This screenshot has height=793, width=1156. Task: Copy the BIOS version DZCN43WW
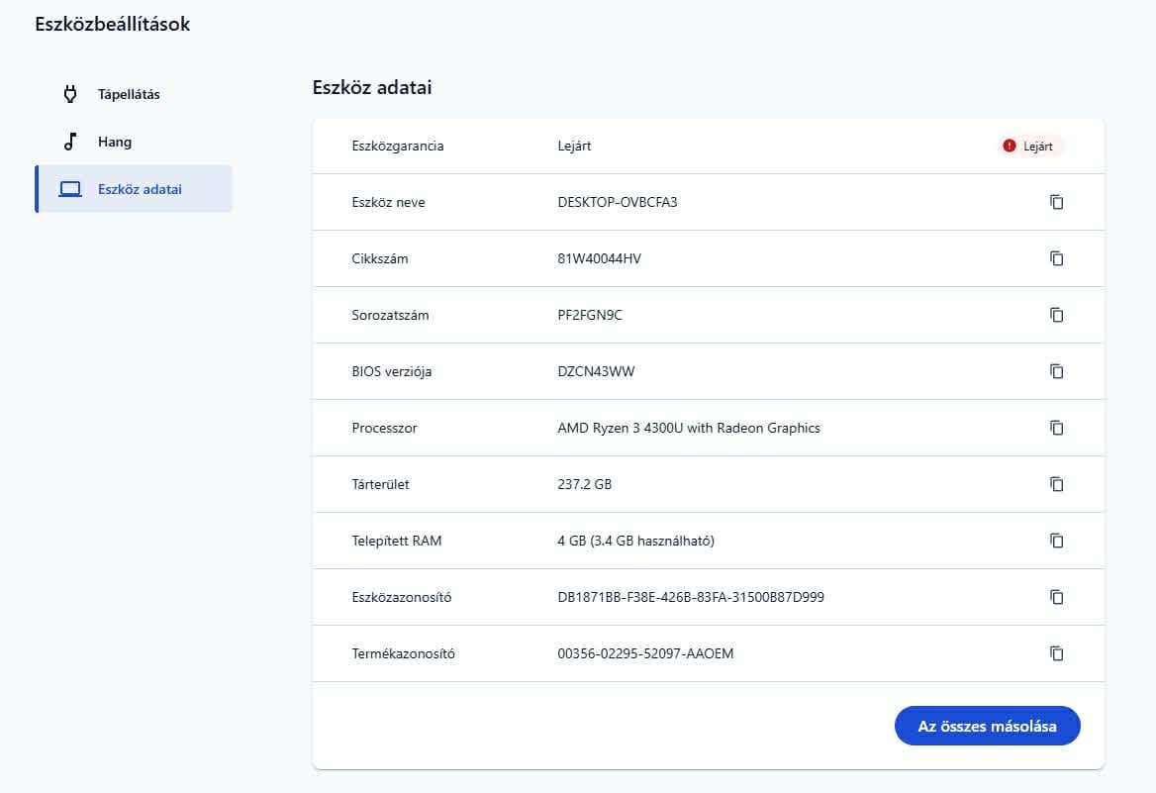tap(1056, 371)
